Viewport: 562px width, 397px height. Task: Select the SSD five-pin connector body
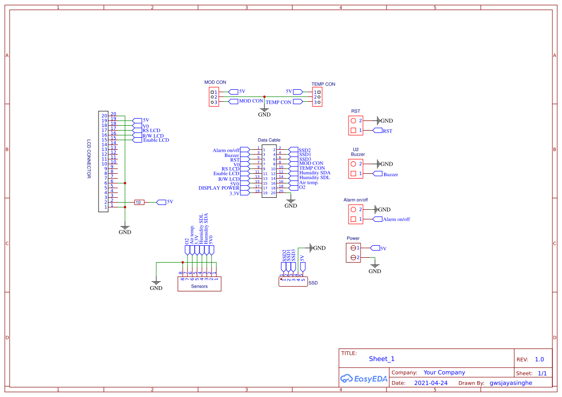click(x=293, y=281)
